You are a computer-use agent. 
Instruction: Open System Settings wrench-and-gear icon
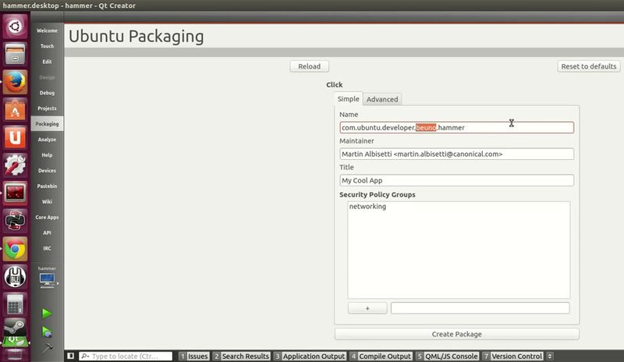(15, 165)
